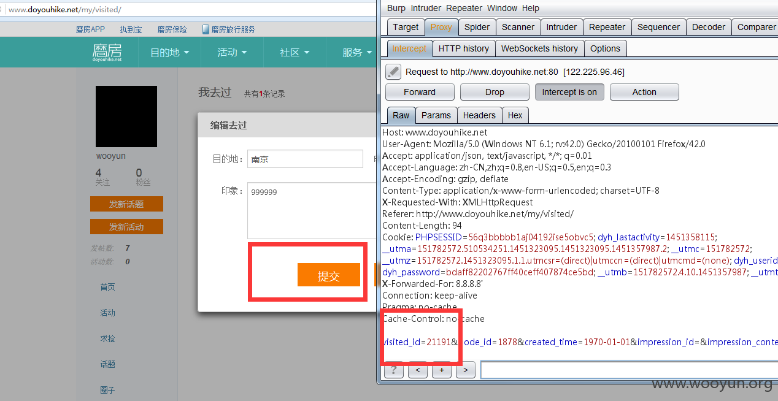Click the previous match '<' button

[418, 370]
